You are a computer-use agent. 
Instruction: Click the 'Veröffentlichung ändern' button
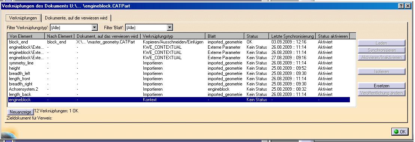[x=381, y=93]
